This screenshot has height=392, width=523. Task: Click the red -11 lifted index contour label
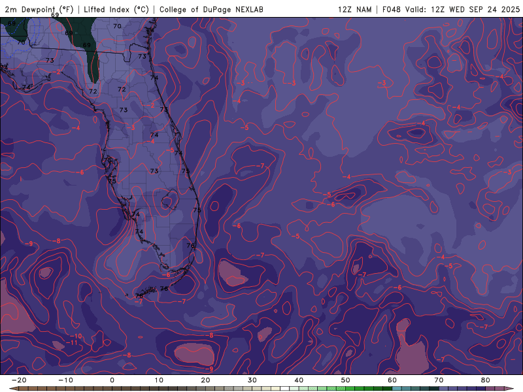tap(72, 342)
